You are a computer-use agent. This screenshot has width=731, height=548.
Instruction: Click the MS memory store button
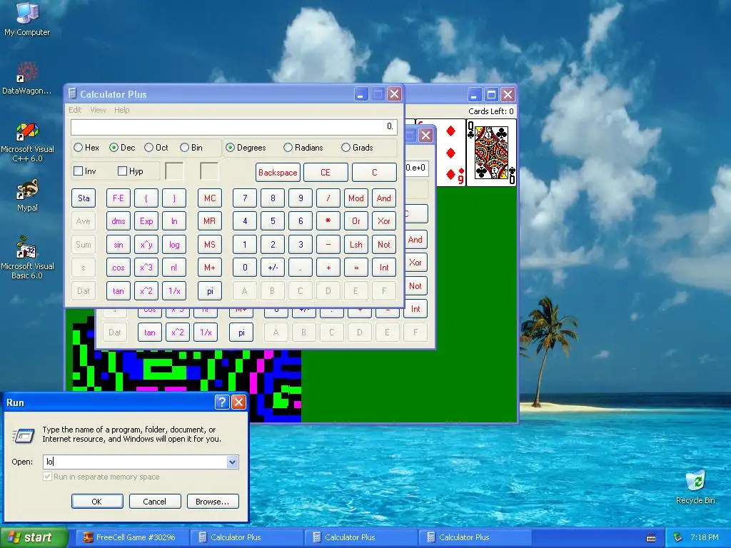[x=210, y=244]
